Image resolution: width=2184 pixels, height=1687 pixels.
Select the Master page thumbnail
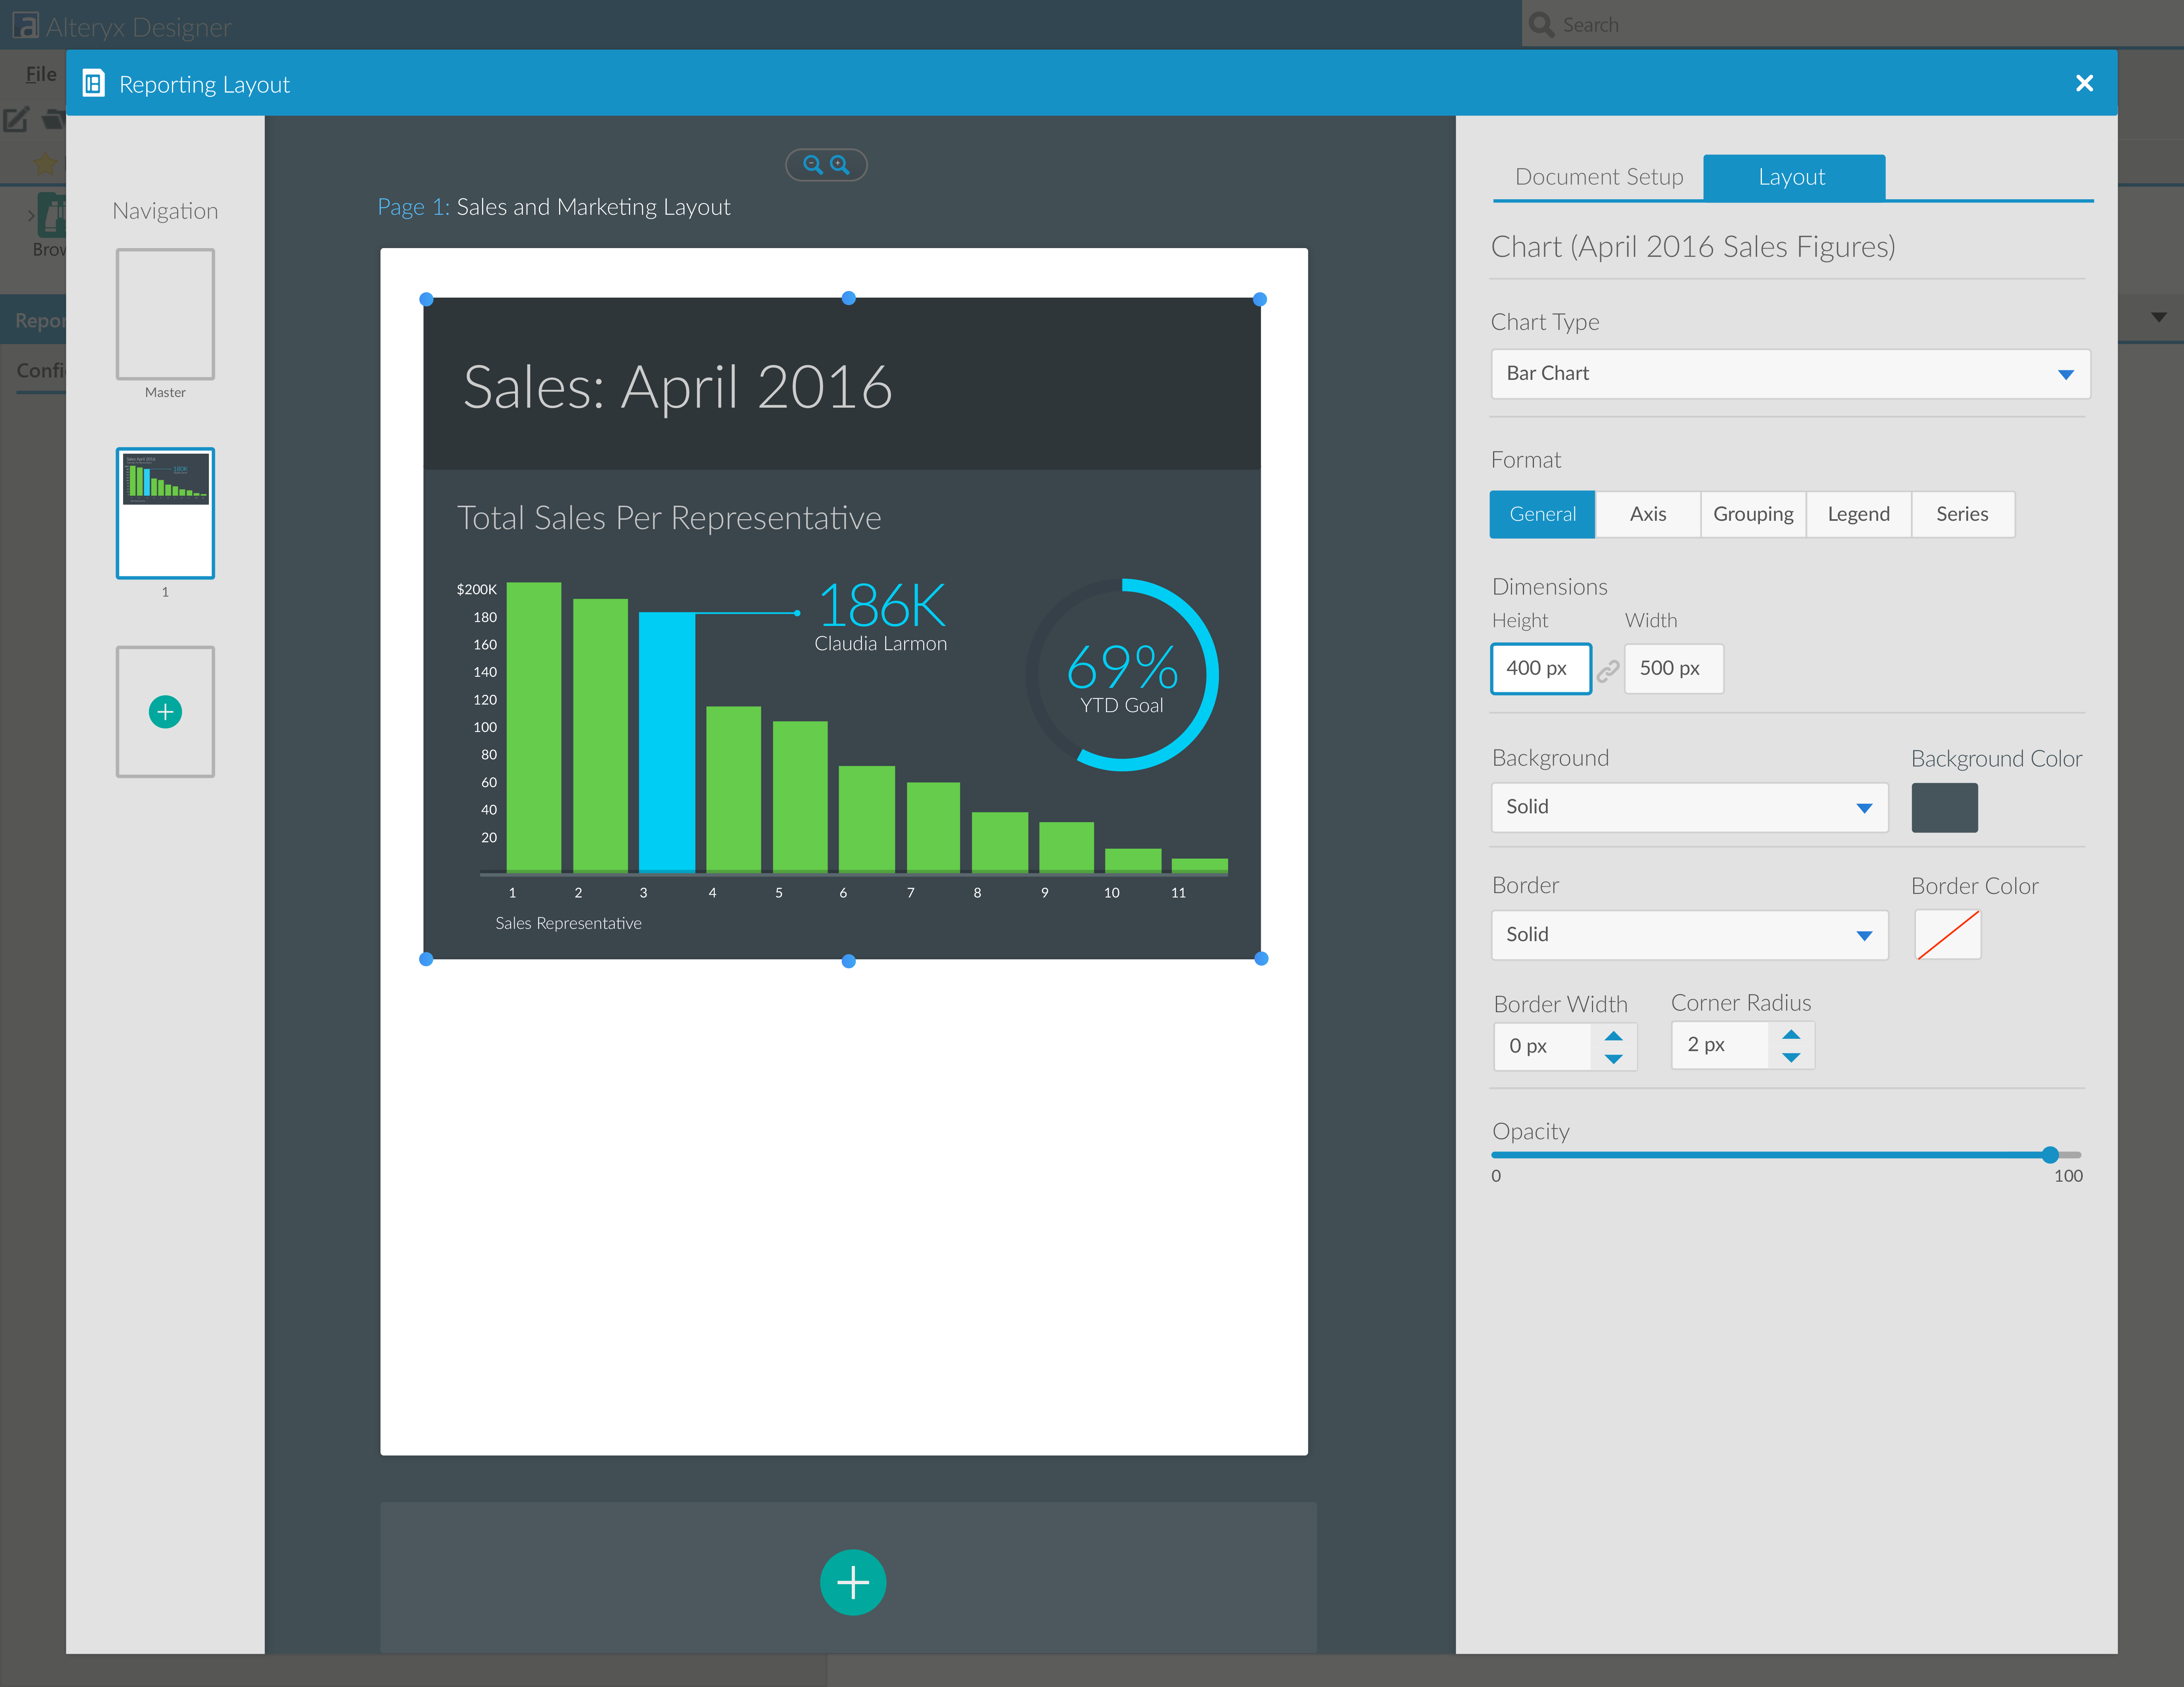165,315
